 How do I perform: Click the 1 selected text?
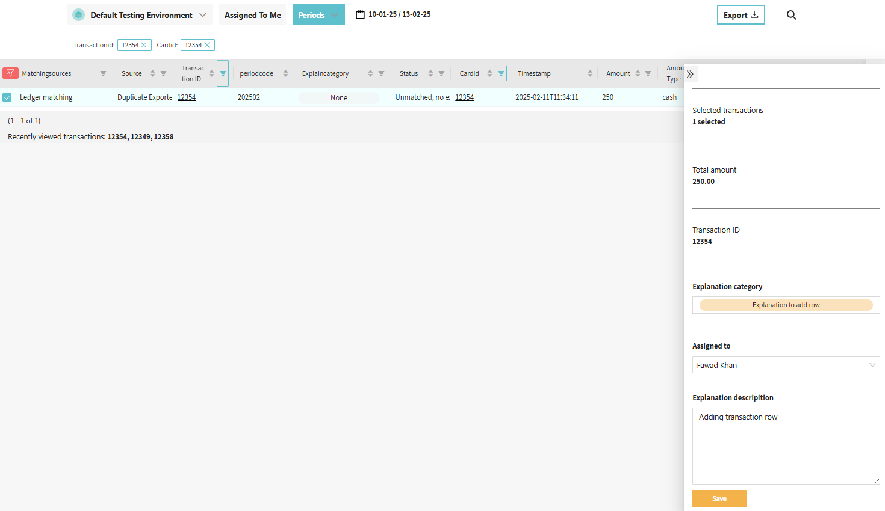pyautogui.click(x=709, y=122)
